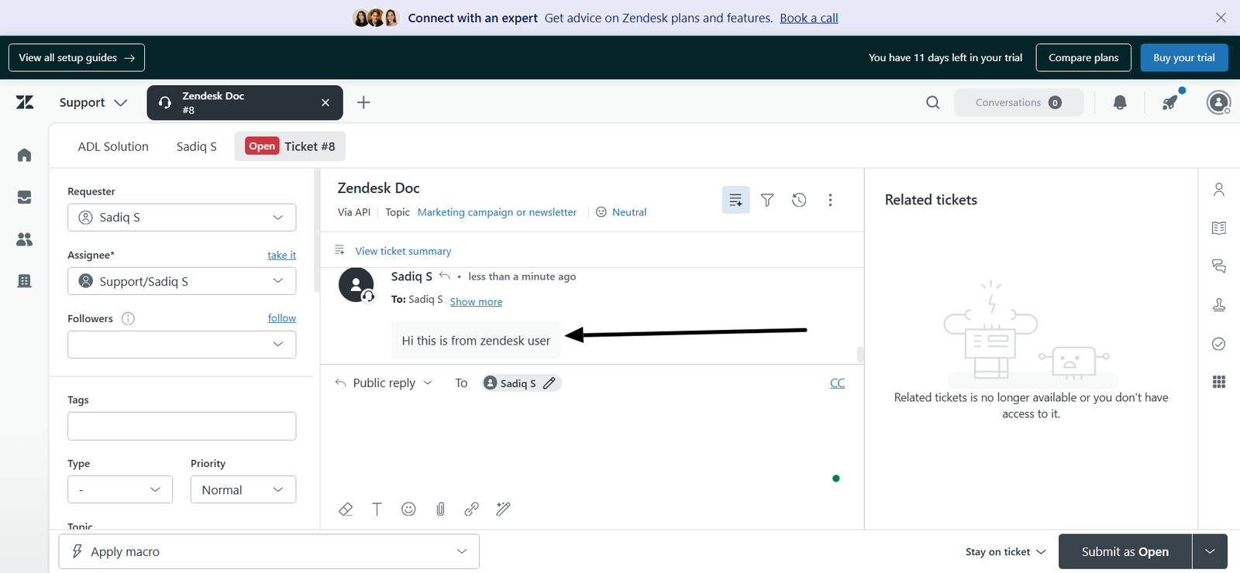
Task: Click View all setup guides button
Action: click(77, 57)
